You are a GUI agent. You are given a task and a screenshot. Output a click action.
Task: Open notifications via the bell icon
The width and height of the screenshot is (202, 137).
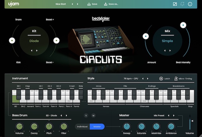point(182,4)
